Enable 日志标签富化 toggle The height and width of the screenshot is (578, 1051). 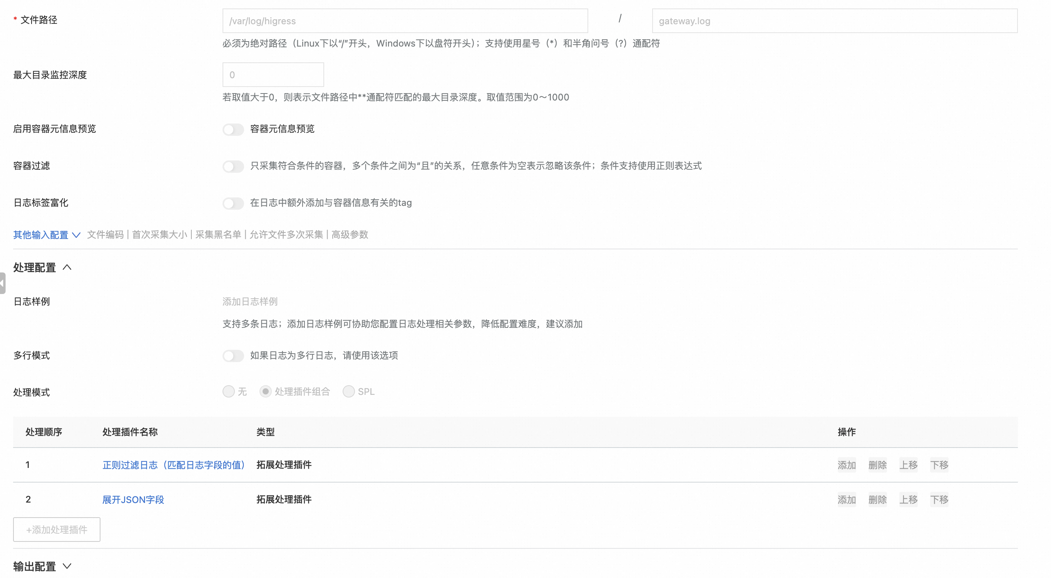click(233, 203)
